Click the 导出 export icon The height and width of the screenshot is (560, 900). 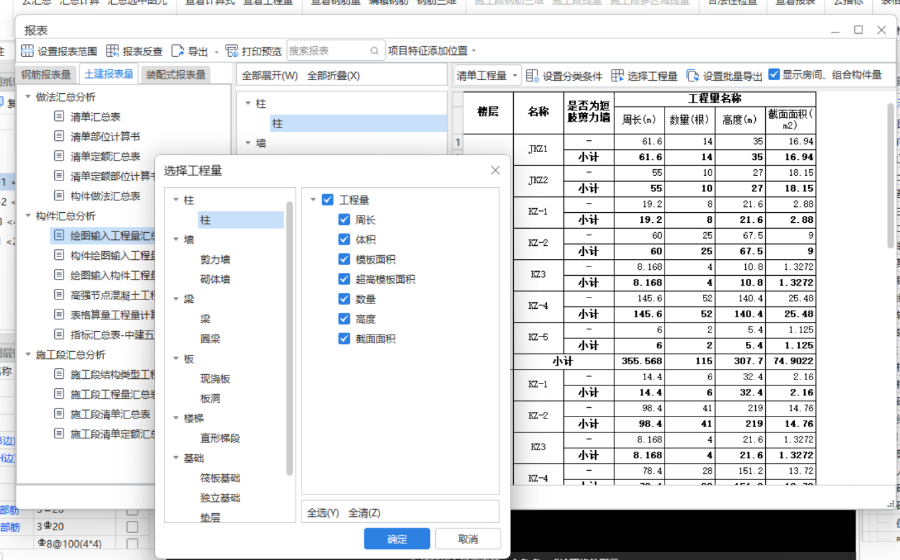coord(178,51)
